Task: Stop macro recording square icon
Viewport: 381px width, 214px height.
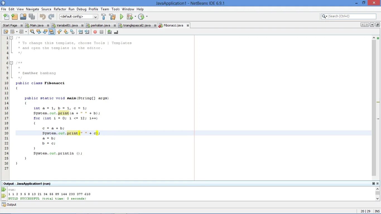Action: tap(102, 32)
